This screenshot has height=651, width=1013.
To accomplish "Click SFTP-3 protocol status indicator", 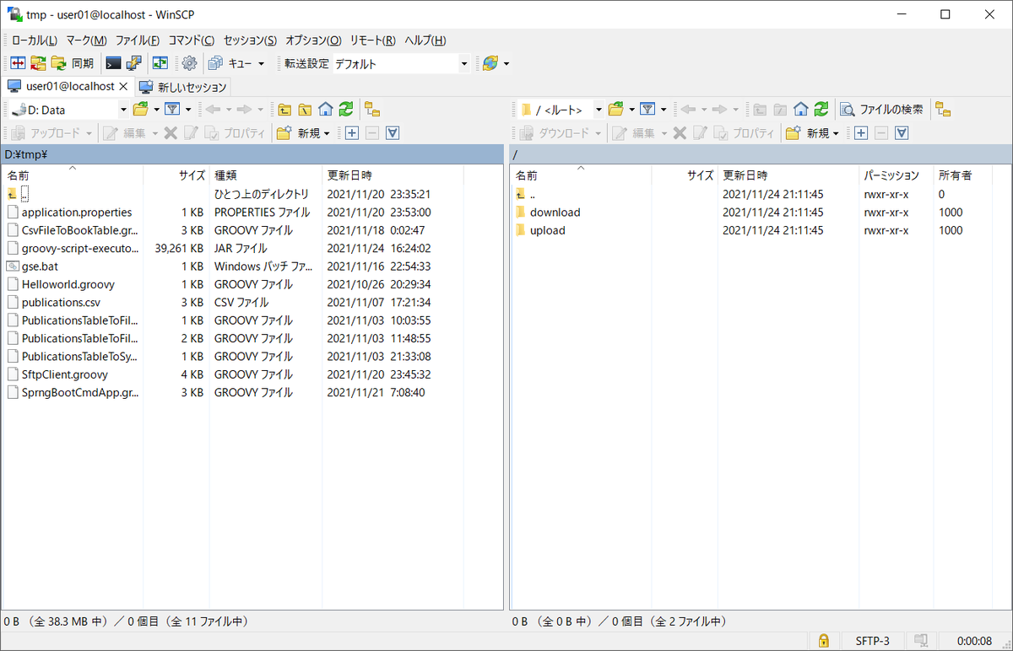I will 872,641.
